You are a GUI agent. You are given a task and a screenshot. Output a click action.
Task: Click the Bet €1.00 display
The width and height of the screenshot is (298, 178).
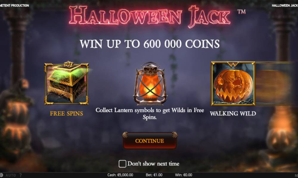pos(154,175)
